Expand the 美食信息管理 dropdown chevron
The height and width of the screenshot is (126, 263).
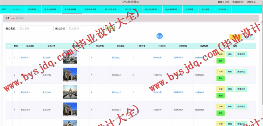[179, 9]
